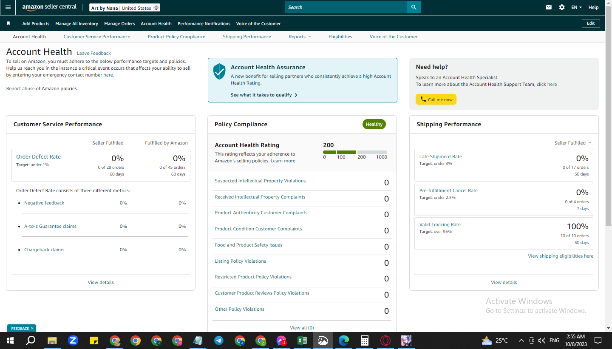Click the search magnifier button
The image size is (612, 349).
point(414,7)
